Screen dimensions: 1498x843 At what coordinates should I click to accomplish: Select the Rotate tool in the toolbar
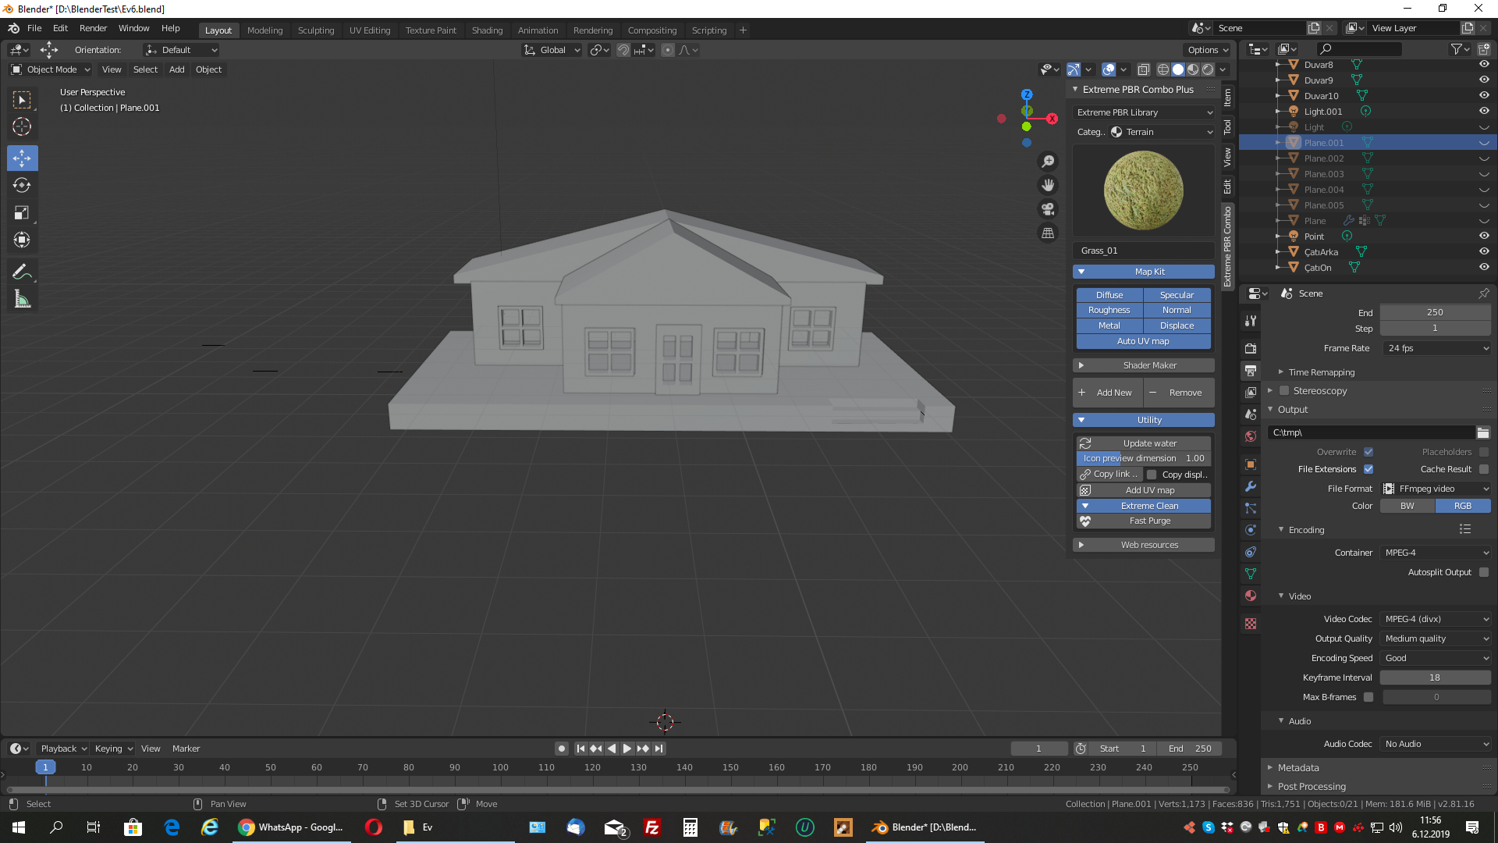point(22,185)
